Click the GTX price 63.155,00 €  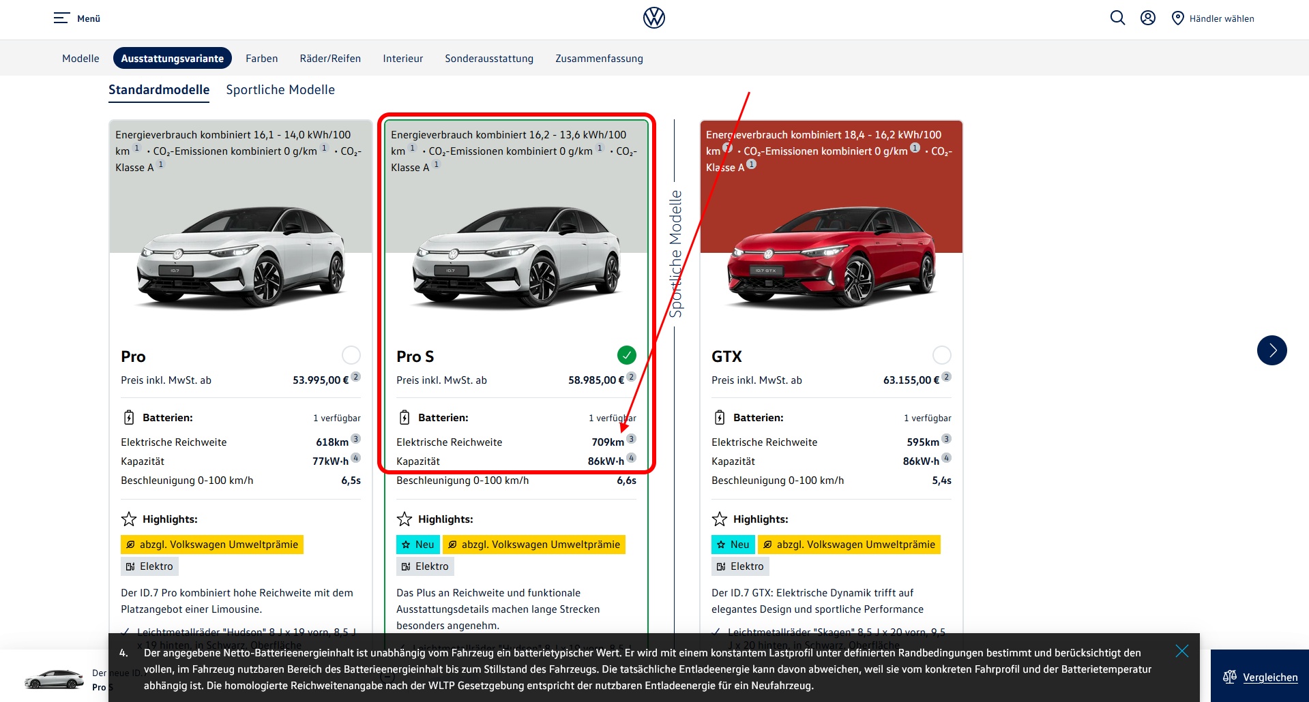(x=911, y=380)
